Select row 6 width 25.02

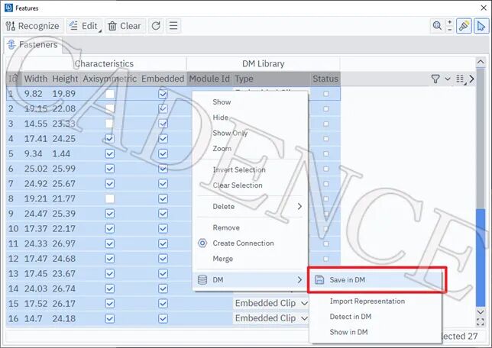coord(36,169)
